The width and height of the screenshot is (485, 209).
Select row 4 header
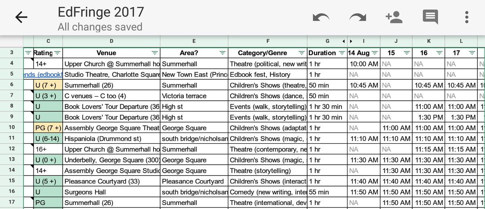pyautogui.click(x=11, y=64)
